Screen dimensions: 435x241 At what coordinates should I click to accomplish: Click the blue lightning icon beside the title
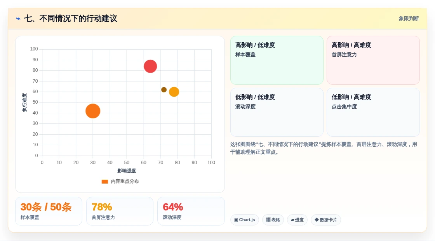(x=18, y=19)
